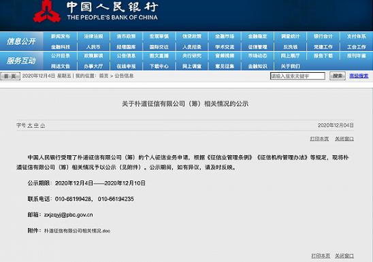Select 人员招录 in the navigation bar
Viewport: 373px width, 262px height.
192,47
